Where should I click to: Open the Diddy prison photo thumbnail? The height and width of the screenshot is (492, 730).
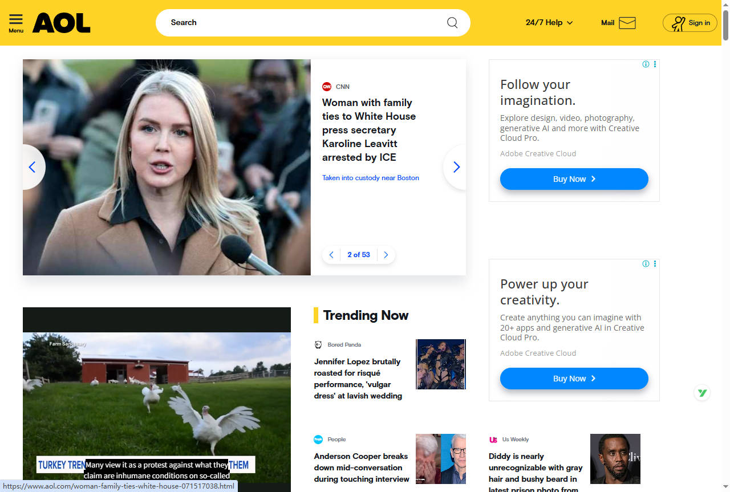(x=615, y=458)
